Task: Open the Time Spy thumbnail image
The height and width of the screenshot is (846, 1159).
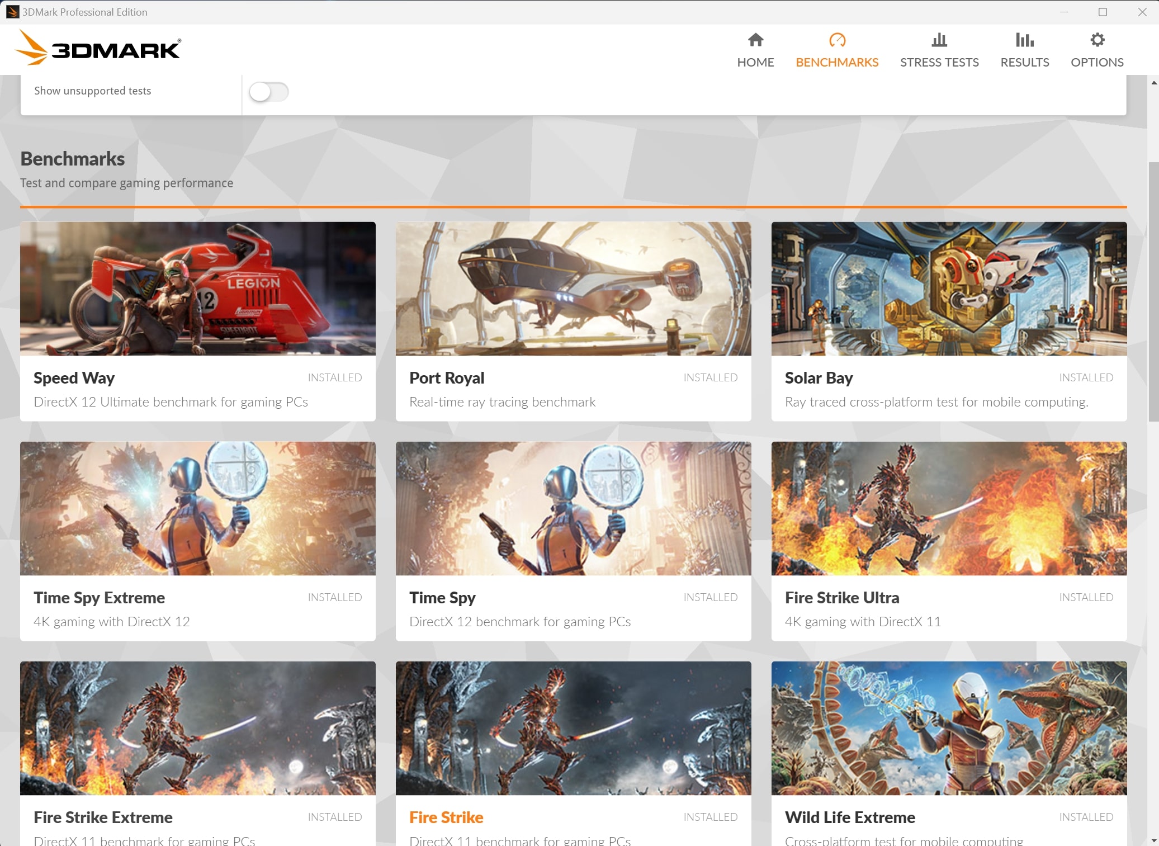Action: pos(574,508)
